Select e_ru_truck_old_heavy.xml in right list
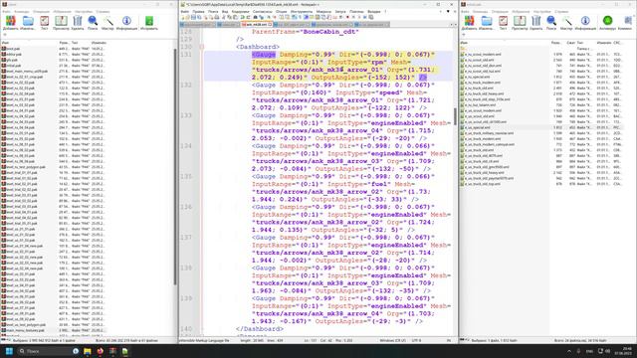This screenshot has height=358, width=637. click(x=485, y=93)
